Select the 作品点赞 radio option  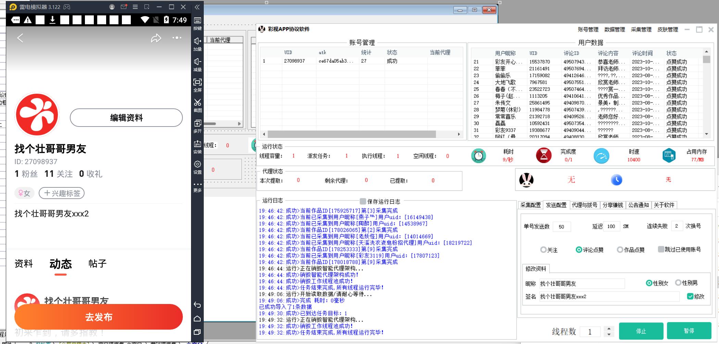(620, 250)
